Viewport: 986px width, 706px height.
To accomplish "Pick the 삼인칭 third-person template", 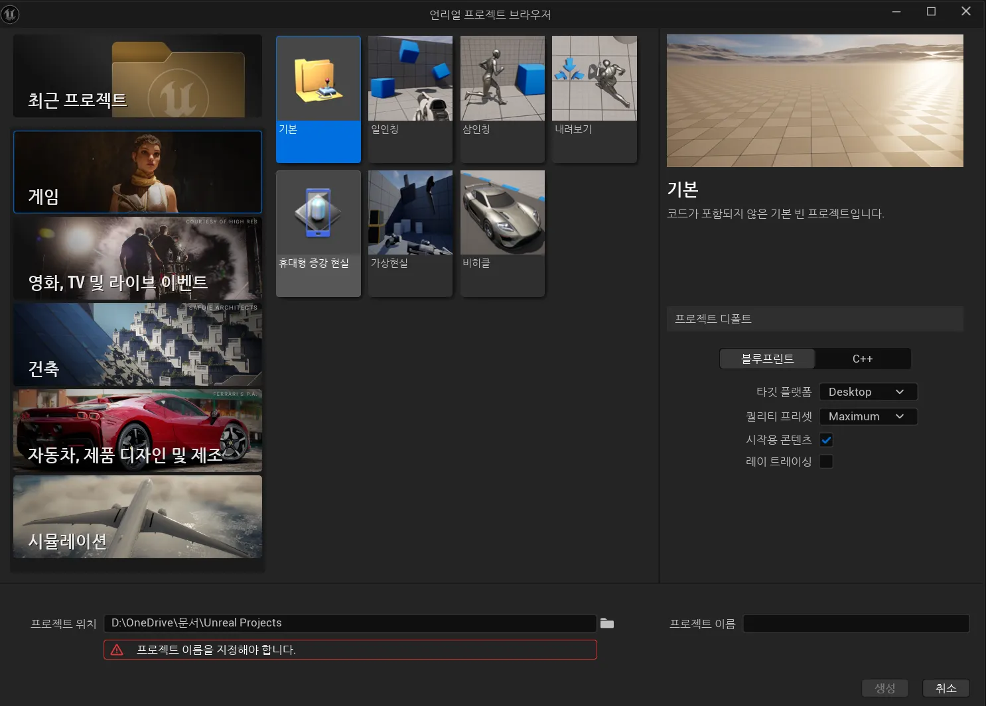I will (x=502, y=80).
